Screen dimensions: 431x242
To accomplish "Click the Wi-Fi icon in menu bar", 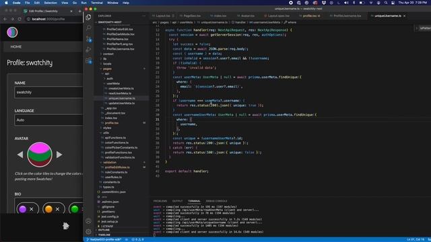I will [x=371, y=3].
